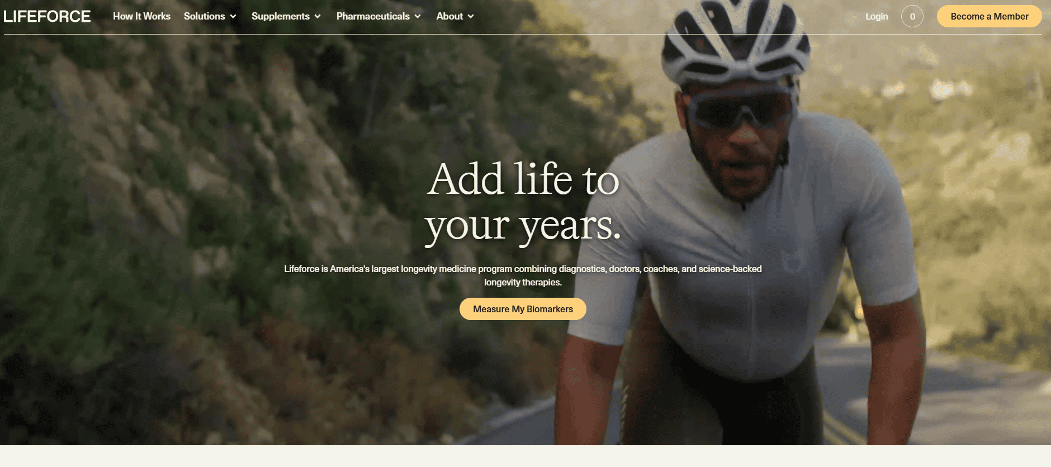The width and height of the screenshot is (1051, 467).
Task: Go to the Login link
Action: [877, 16]
